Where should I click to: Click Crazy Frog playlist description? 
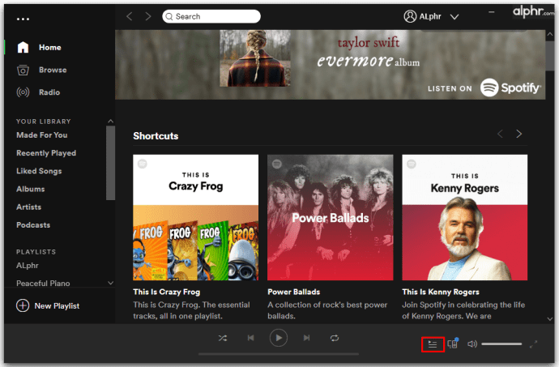coord(191,310)
